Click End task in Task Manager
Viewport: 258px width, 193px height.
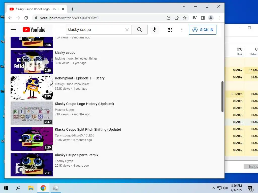(x=251, y=166)
